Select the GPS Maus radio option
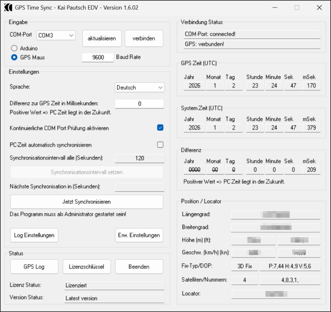Viewport: 331px width, 312px height. tap(14, 57)
